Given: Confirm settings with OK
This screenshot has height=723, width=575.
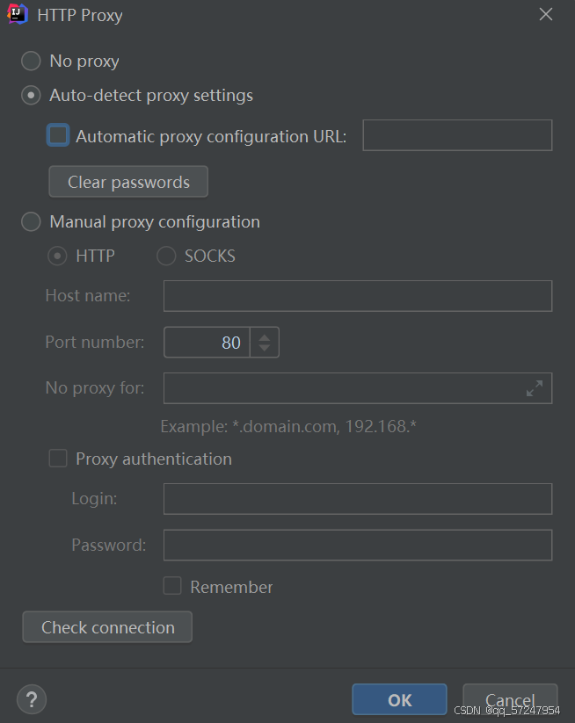Looking at the screenshot, I should tap(398, 699).
